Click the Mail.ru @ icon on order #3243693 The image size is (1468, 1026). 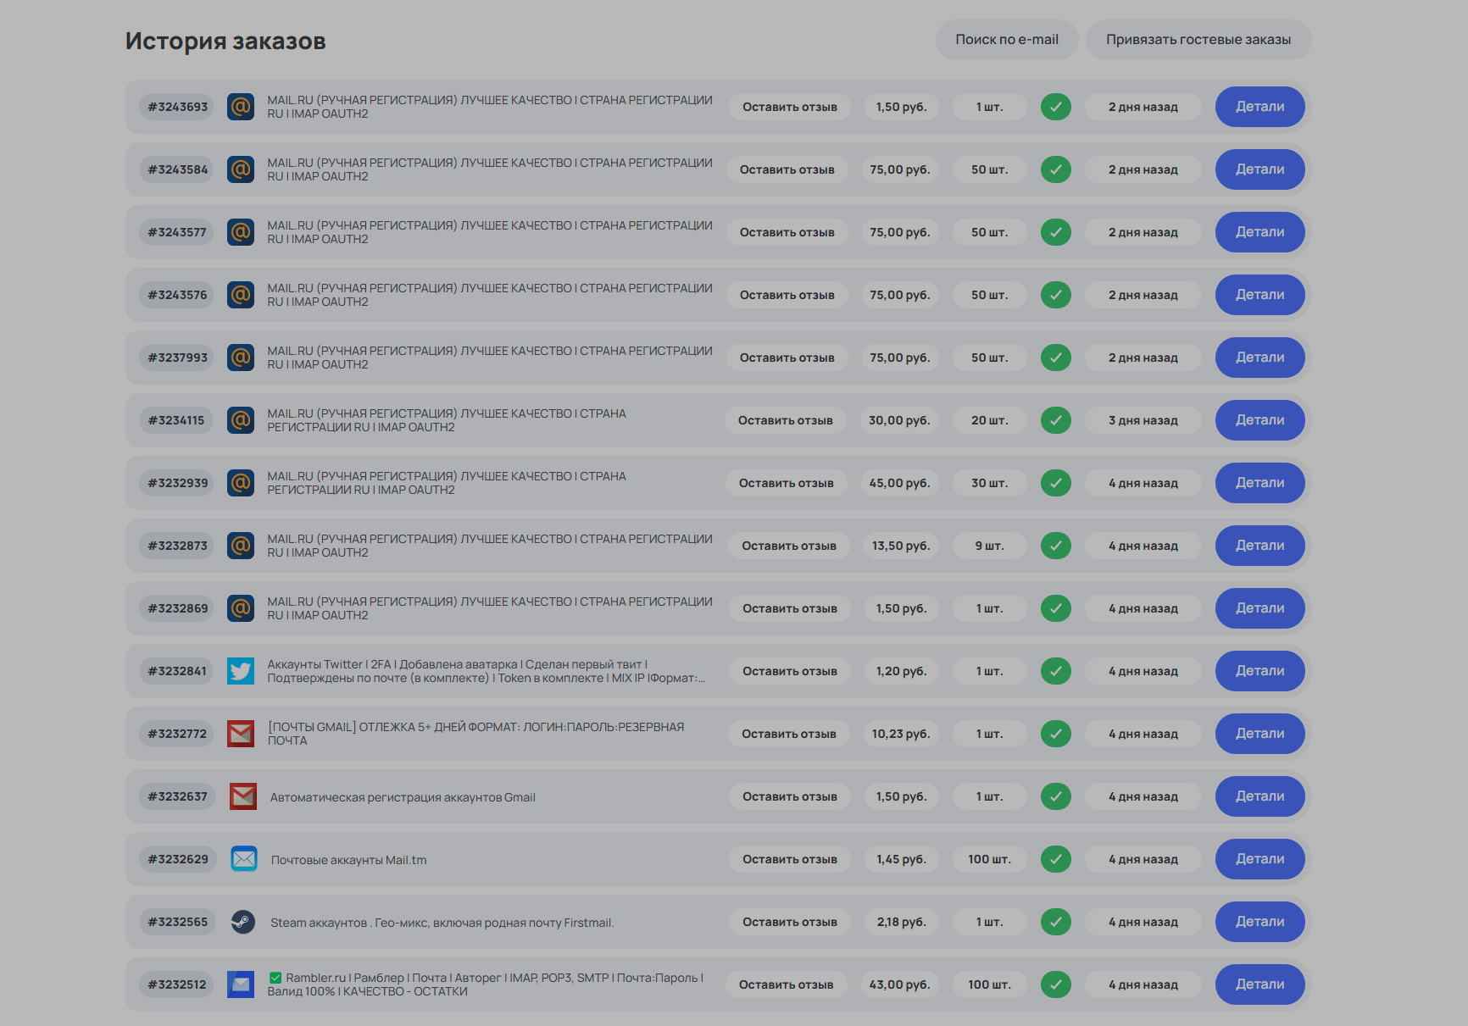click(x=241, y=107)
